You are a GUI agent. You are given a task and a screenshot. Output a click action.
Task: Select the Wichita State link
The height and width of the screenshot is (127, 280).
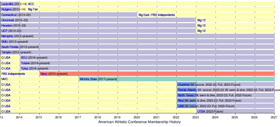tap(88, 79)
